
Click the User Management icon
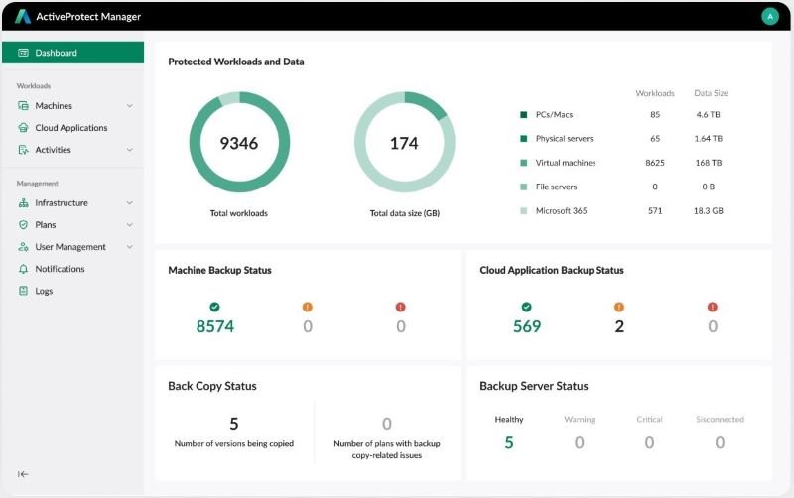pyautogui.click(x=23, y=247)
